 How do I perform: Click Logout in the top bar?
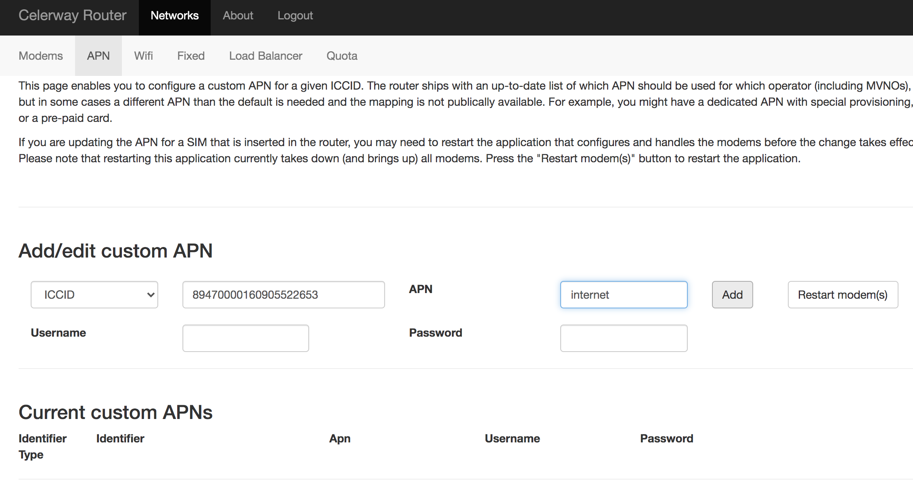295,15
